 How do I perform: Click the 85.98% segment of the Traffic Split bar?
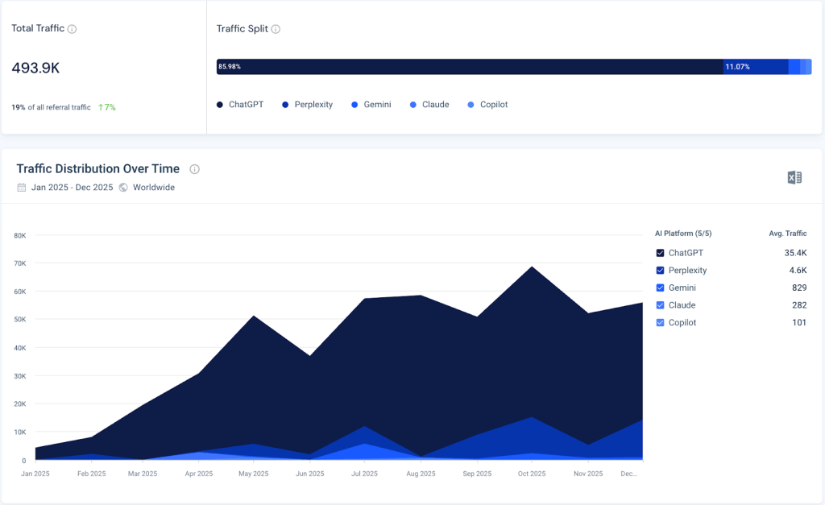(467, 67)
